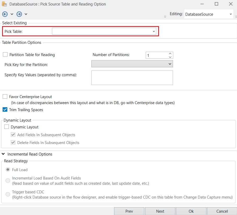The width and height of the screenshot is (237, 215).
Task: Click the Next button
Action: coord(160,211)
